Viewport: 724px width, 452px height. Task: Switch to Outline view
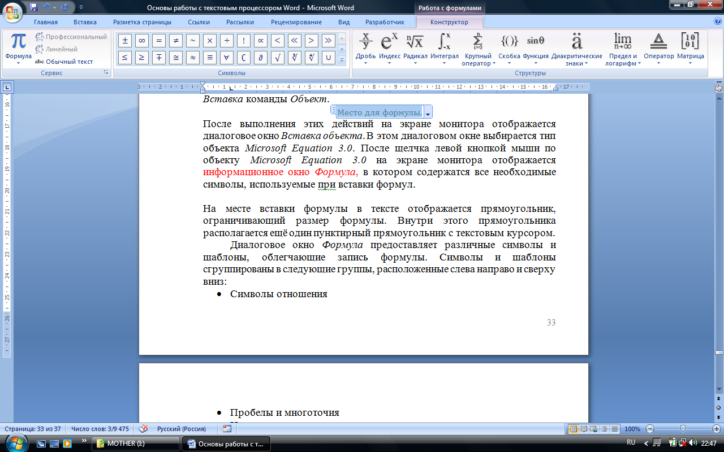coord(605,429)
